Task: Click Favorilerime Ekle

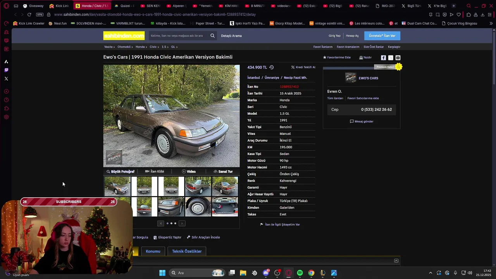Action: point(337,57)
